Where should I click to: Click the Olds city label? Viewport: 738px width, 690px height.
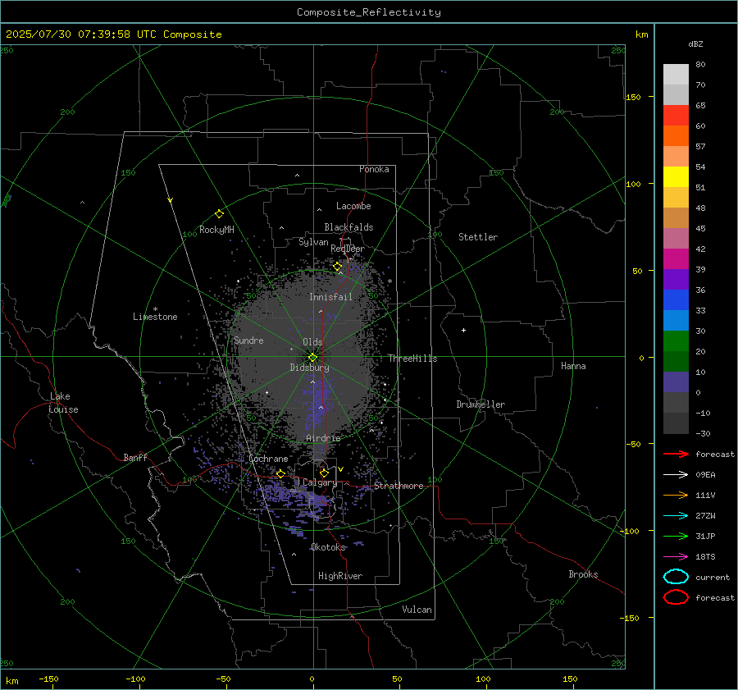click(x=312, y=342)
